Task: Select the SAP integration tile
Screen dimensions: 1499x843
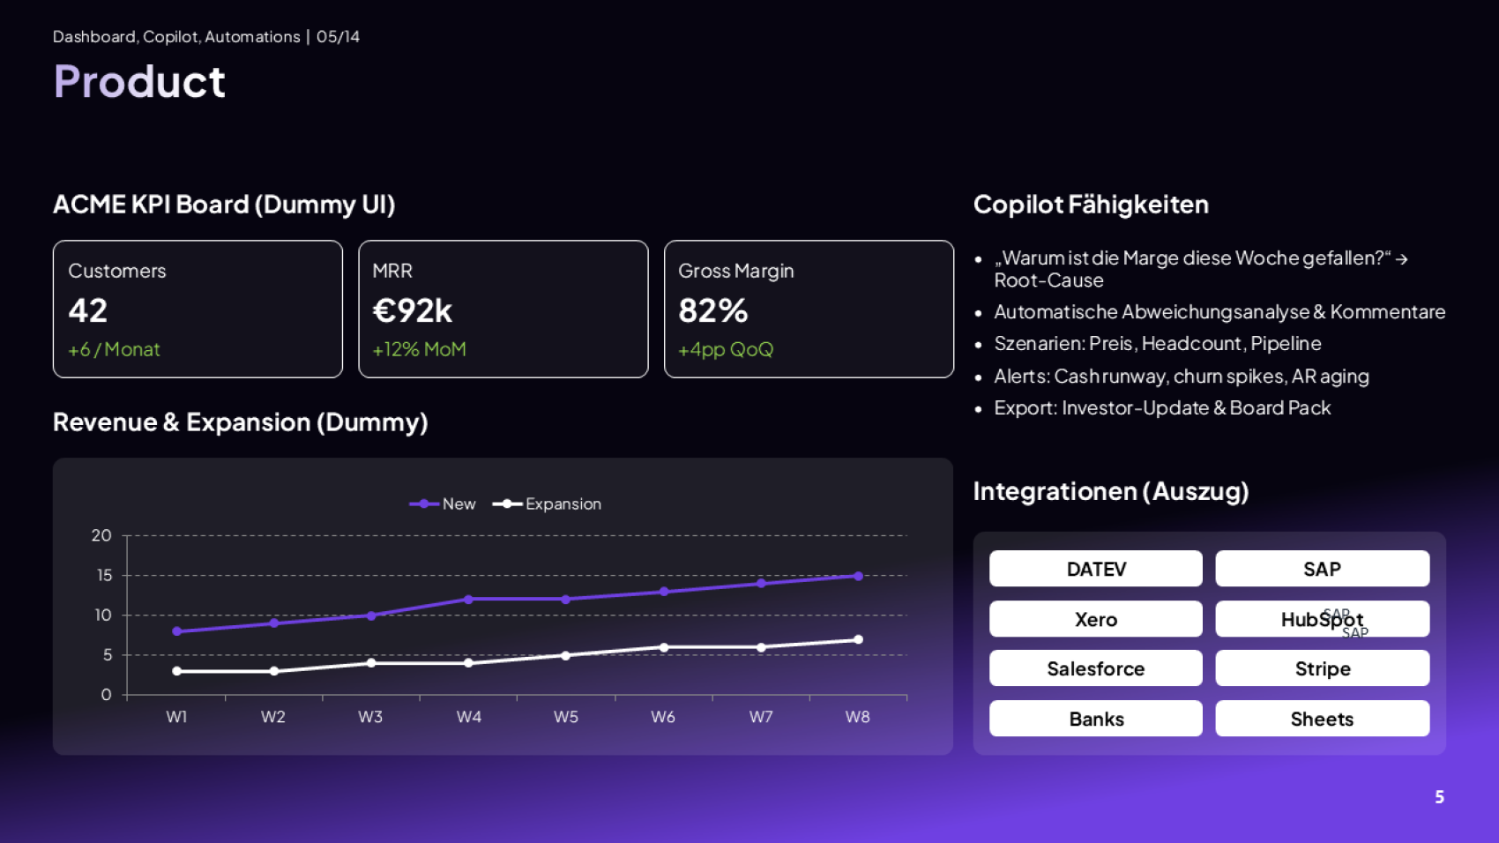Action: tap(1322, 569)
